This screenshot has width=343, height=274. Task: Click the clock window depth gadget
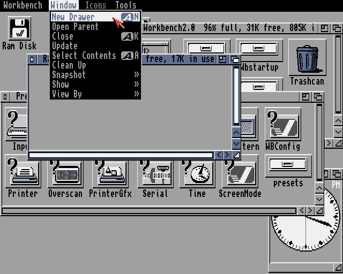pos(337,174)
